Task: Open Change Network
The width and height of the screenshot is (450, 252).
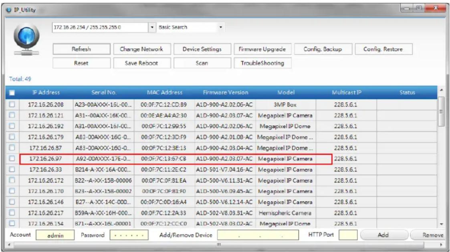Action: [142, 49]
